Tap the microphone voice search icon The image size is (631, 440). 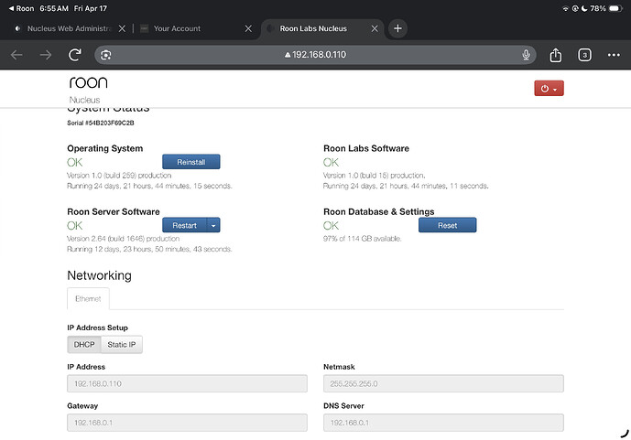coord(526,55)
